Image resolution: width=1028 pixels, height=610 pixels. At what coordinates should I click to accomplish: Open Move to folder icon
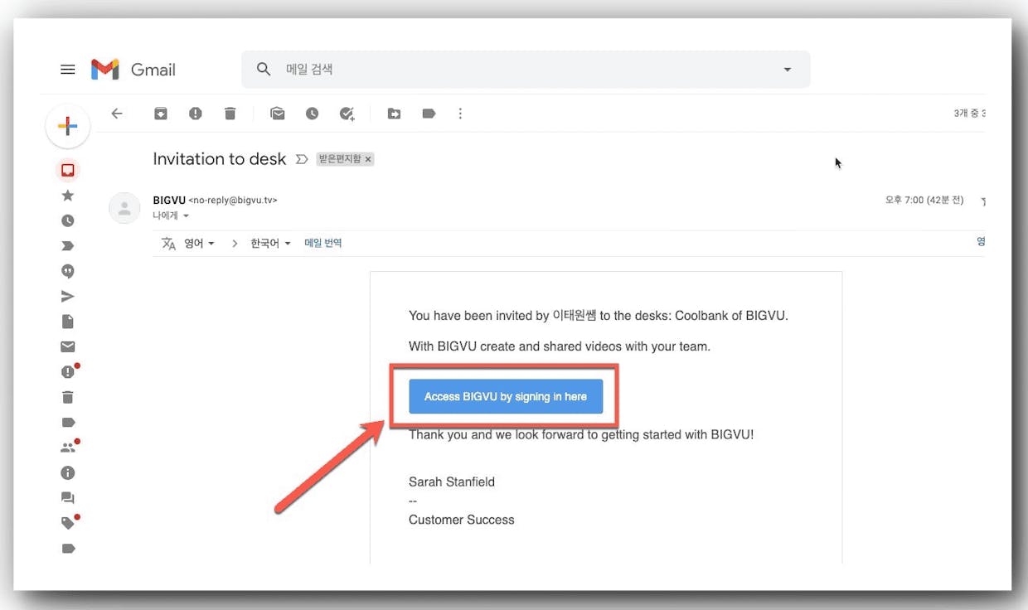(x=394, y=114)
